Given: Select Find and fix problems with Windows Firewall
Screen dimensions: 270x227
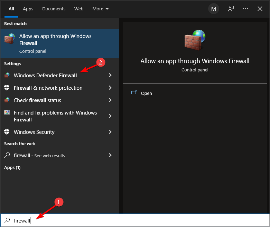Looking at the screenshot, I should pyautogui.click(x=59, y=116).
